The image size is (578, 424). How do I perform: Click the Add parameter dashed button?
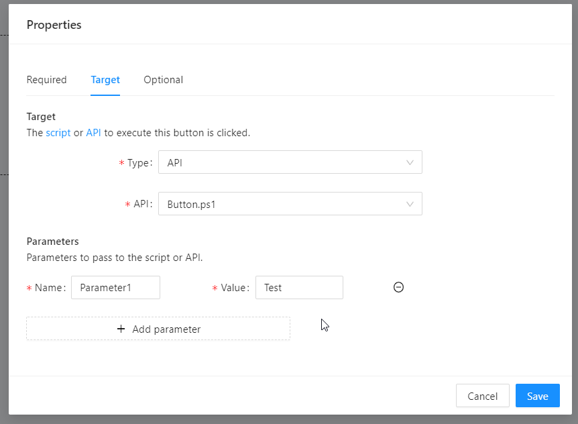click(x=158, y=329)
